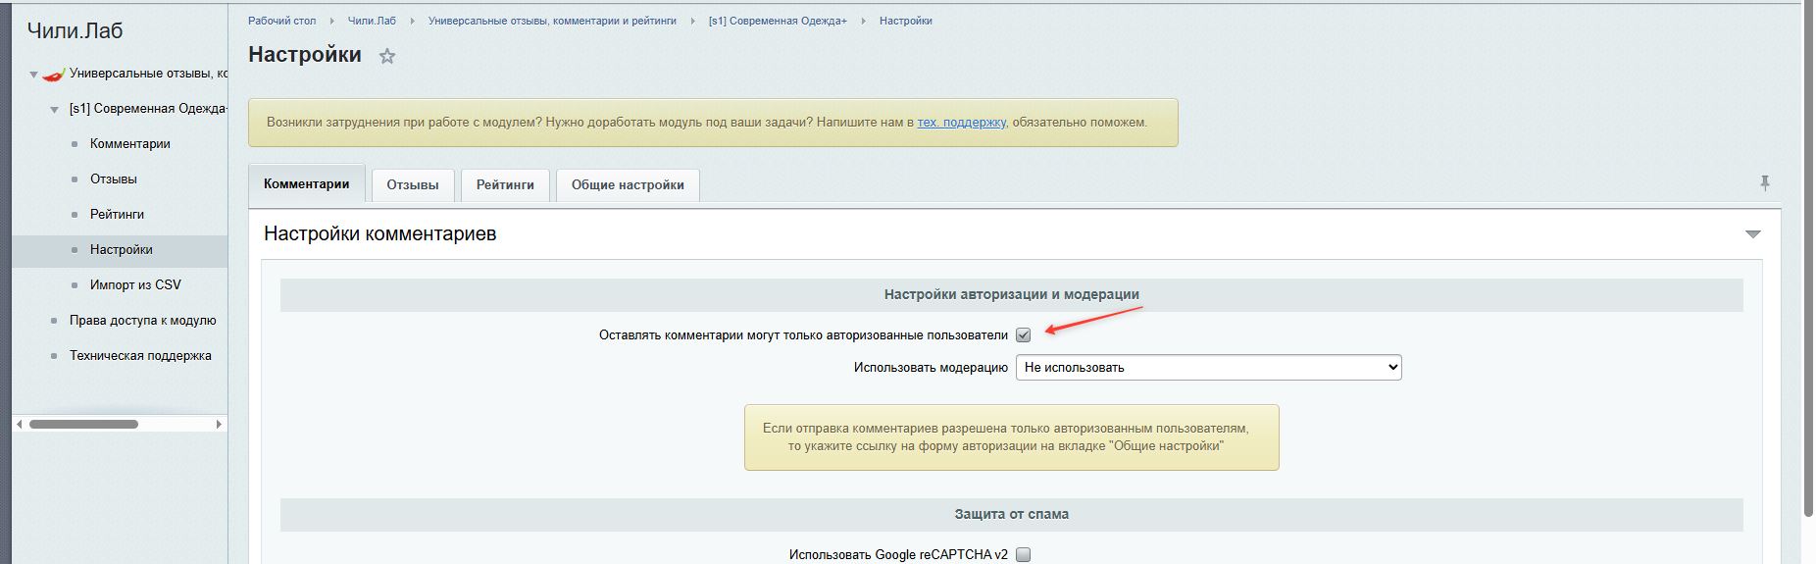Open the Общие настройки tab
The width and height of the screenshot is (1816, 564).
click(x=628, y=185)
